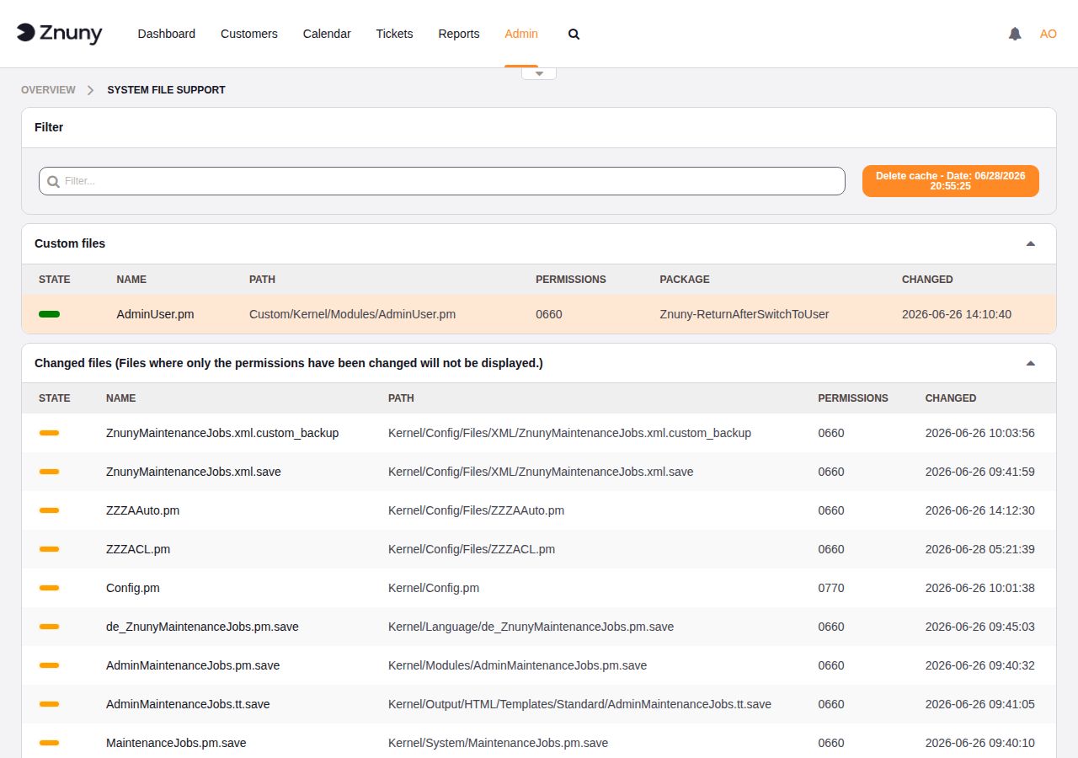Open the AO user avatar menu
The height and width of the screenshot is (758, 1078).
pyautogui.click(x=1048, y=34)
